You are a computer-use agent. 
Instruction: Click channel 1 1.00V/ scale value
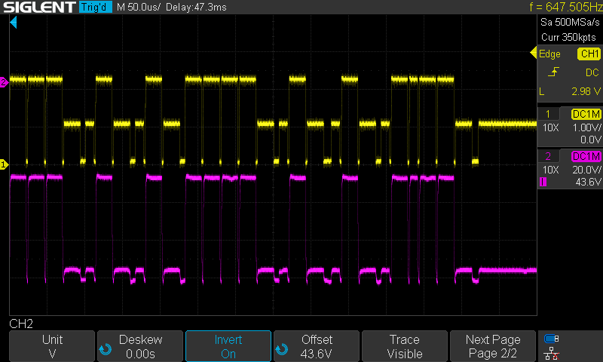point(587,127)
